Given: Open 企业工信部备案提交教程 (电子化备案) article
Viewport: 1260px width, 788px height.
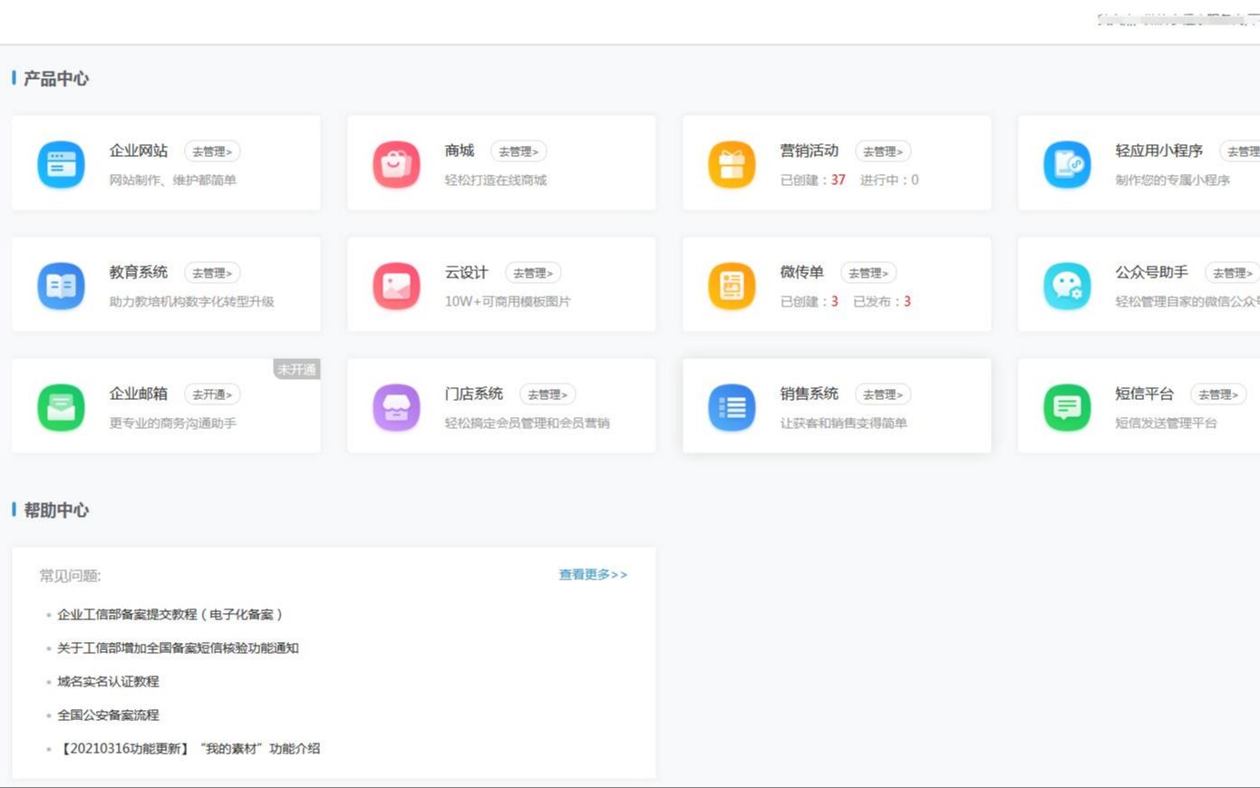Looking at the screenshot, I should [170, 615].
